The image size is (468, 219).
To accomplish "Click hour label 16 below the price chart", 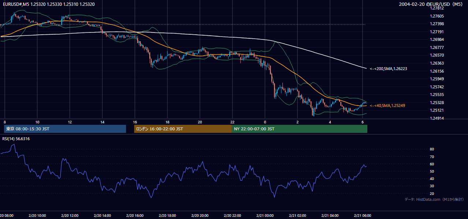I will coord(135,122).
